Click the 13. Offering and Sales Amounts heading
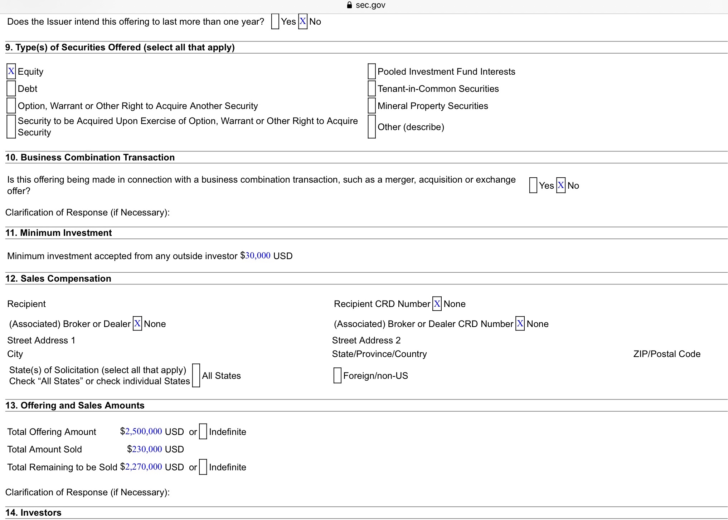This screenshot has height=520, width=728. click(75, 405)
